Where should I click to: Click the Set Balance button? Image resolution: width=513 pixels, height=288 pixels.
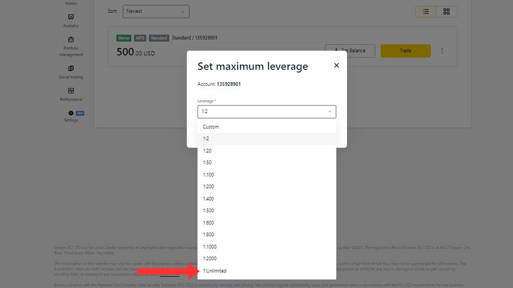[x=350, y=51]
